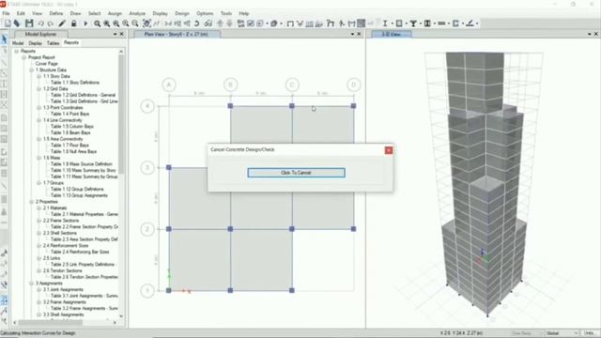The width and height of the screenshot is (601, 338).
Task: Click the Move Down in list arrow
Action: click(229, 23)
